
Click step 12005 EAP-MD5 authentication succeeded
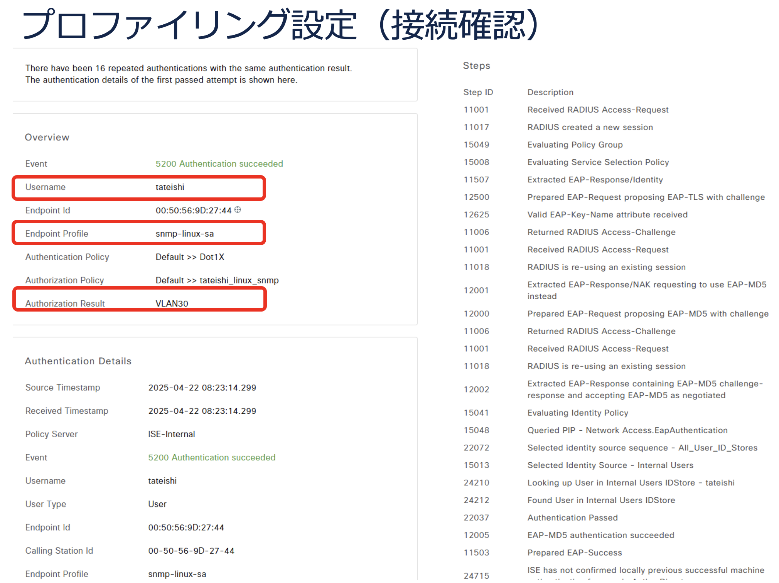click(600, 535)
